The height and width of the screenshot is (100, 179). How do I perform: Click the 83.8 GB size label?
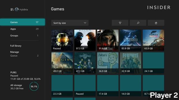[x=126, y=48]
